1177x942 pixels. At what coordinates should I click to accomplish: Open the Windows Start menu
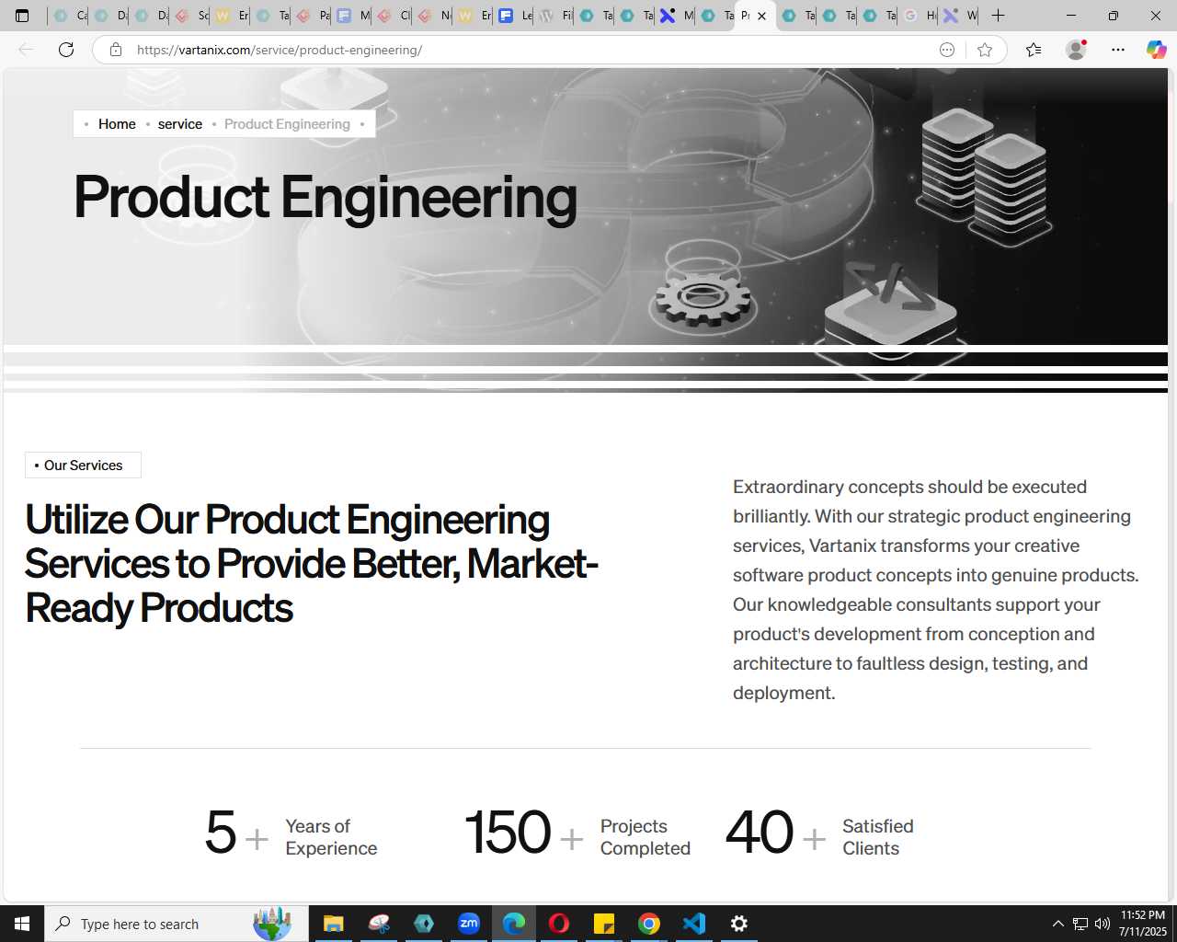tap(22, 924)
